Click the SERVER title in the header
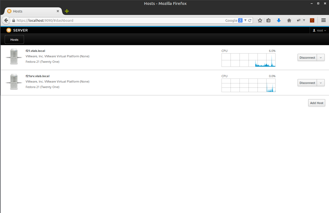Viewport: 329px width, 213px height. click(x=20, y=30)
